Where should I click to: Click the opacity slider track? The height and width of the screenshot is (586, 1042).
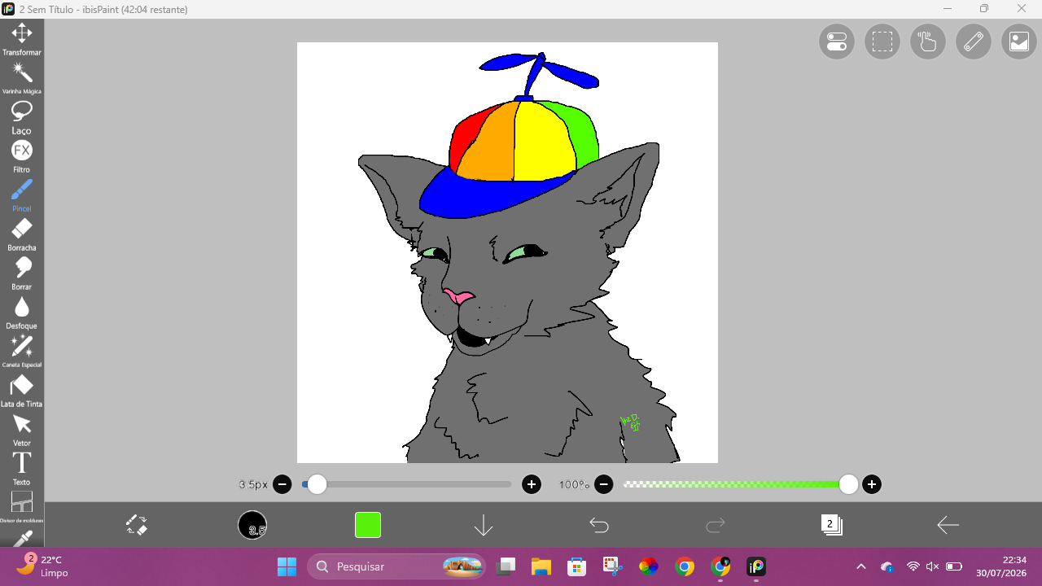pyautogui.click(x=736, y=485)
